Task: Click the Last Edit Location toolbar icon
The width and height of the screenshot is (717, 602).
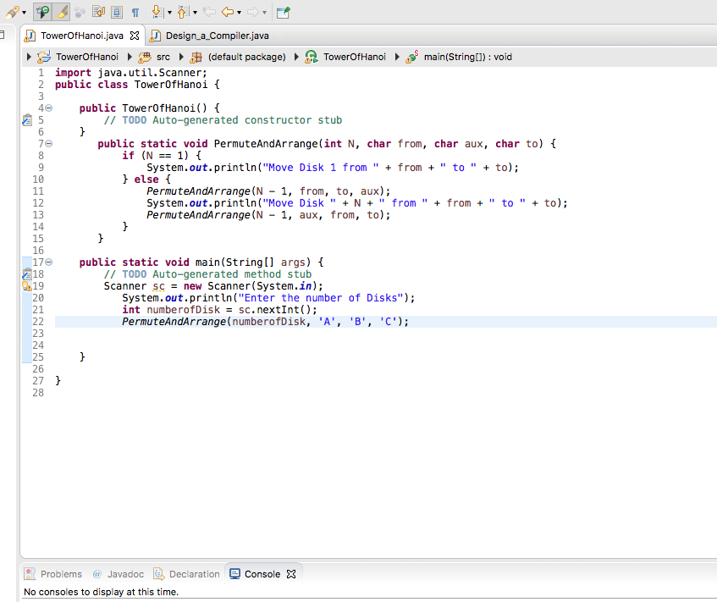Action: coord(211,12)
